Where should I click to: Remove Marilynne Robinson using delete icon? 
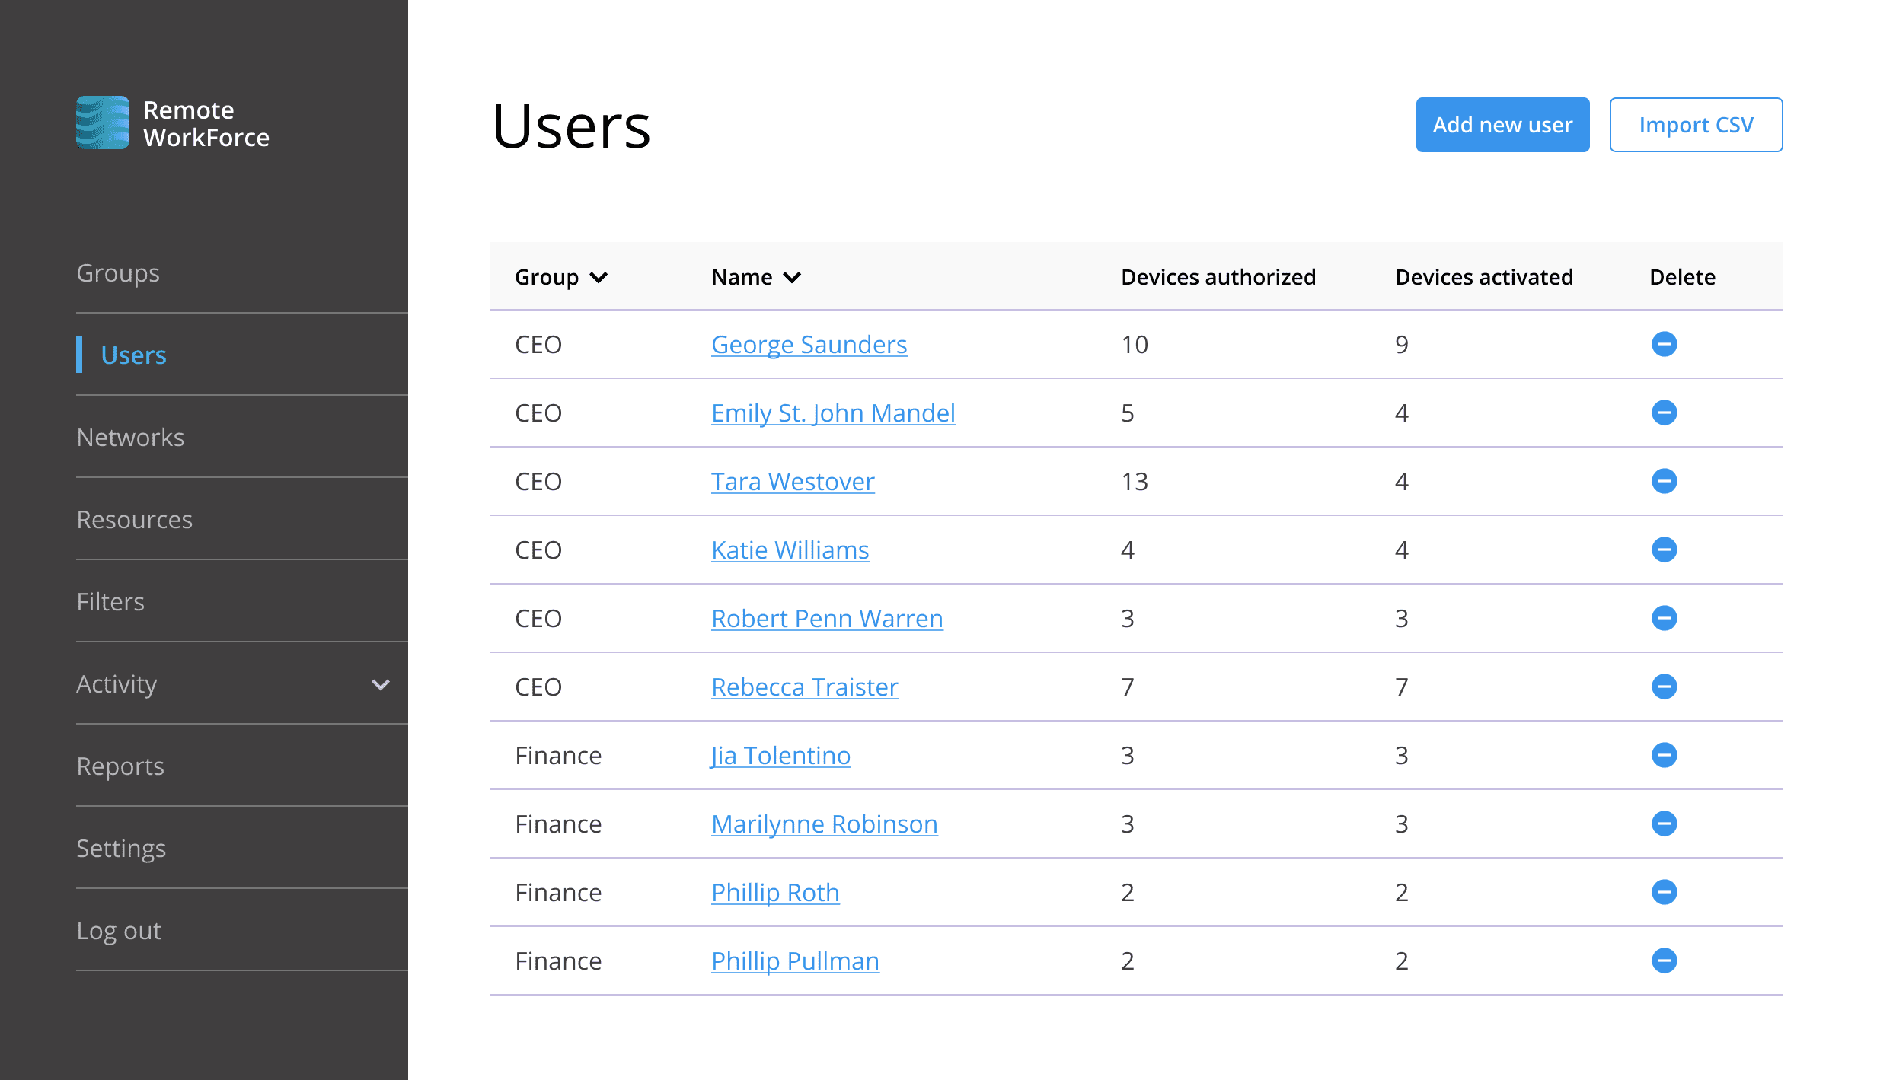tap(1664, 824)
